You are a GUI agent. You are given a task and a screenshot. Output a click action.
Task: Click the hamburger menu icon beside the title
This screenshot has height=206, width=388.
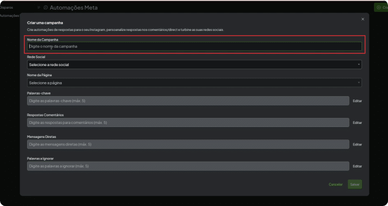tap(38, 8)
